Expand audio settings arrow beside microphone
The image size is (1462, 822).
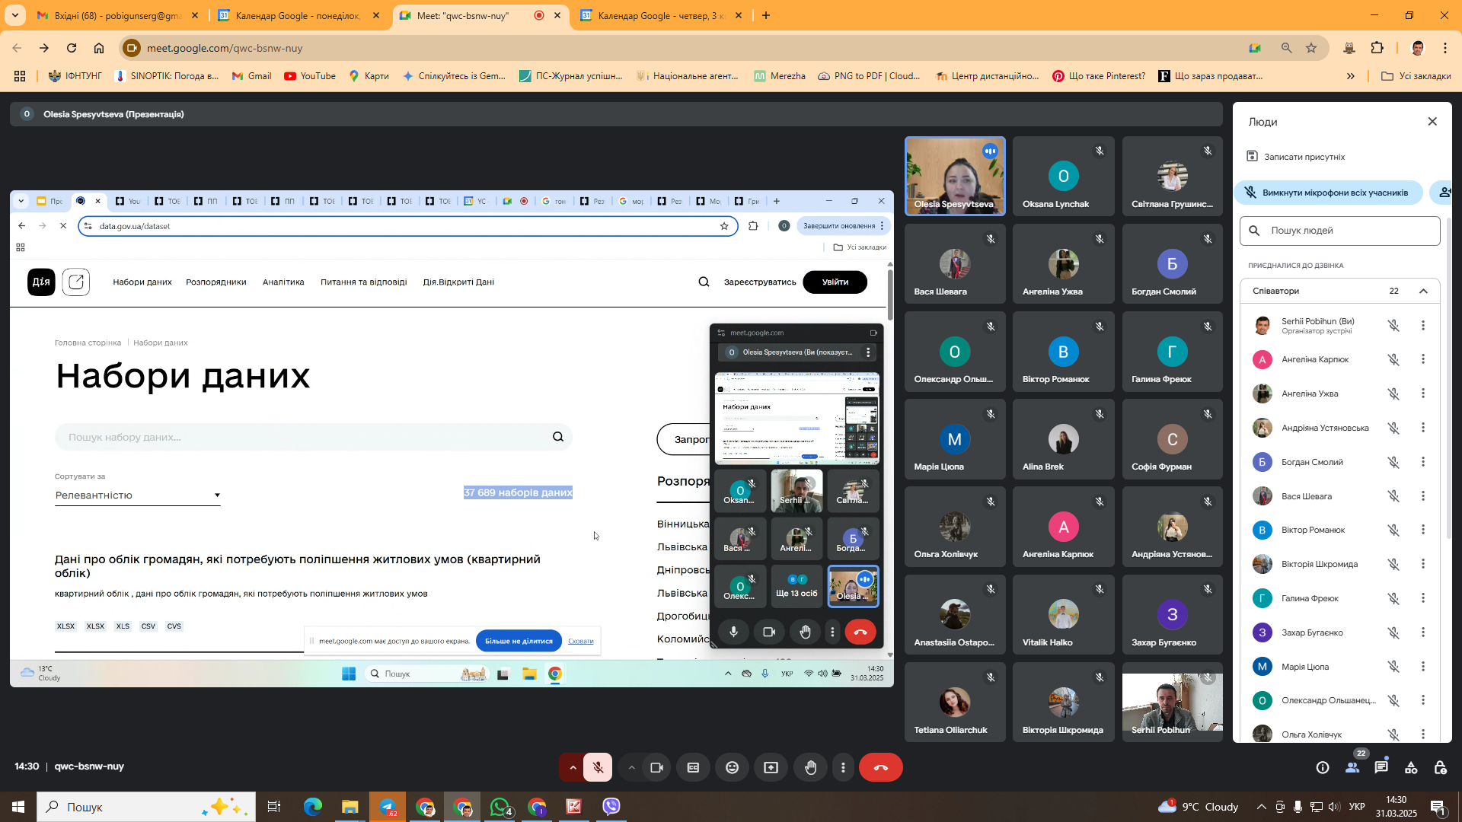573,767
